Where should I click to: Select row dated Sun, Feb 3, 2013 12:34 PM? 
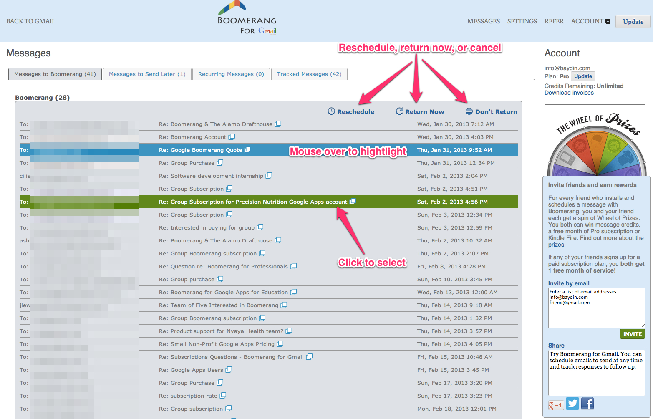pos(269,215)
